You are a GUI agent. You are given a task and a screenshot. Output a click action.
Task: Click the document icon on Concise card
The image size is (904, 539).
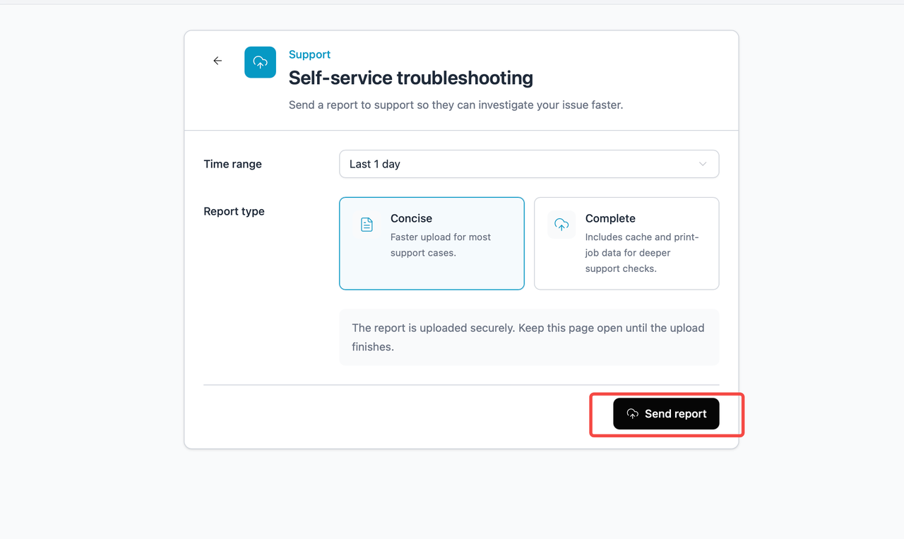(367, 225)
